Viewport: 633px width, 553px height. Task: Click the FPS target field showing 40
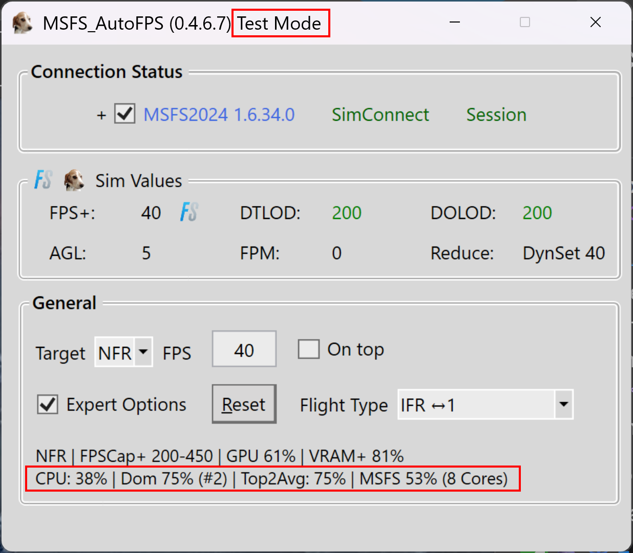pyautogui.click(x=244, y=349)
